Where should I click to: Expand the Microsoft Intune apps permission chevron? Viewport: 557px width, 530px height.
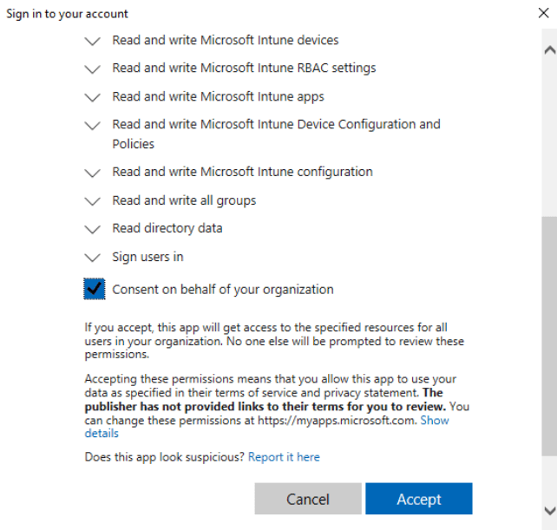(93, 97)
